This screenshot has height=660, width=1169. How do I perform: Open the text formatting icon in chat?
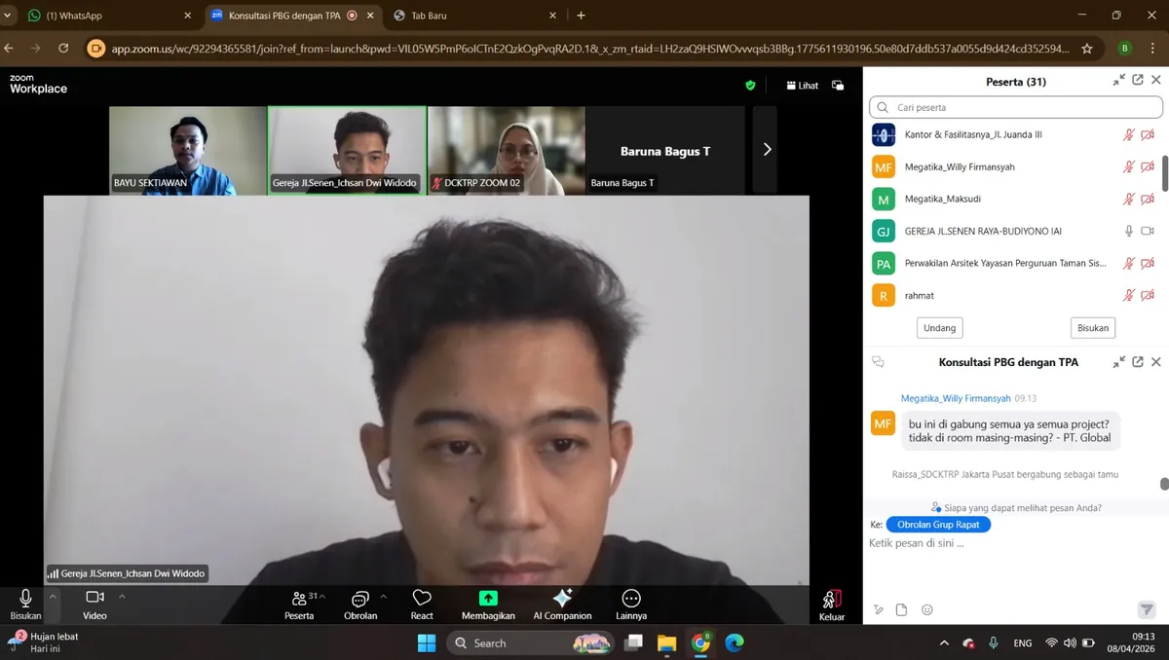click(878, 610)
